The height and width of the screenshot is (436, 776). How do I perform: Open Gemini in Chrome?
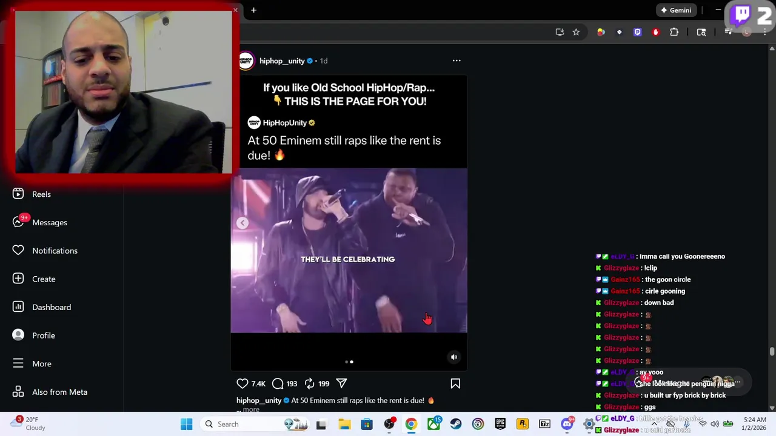pyautogui.click(x=676, y=10)
